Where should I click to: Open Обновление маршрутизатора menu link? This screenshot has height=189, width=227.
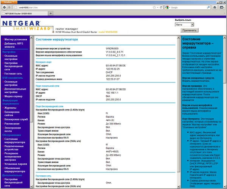pos(15,170)
